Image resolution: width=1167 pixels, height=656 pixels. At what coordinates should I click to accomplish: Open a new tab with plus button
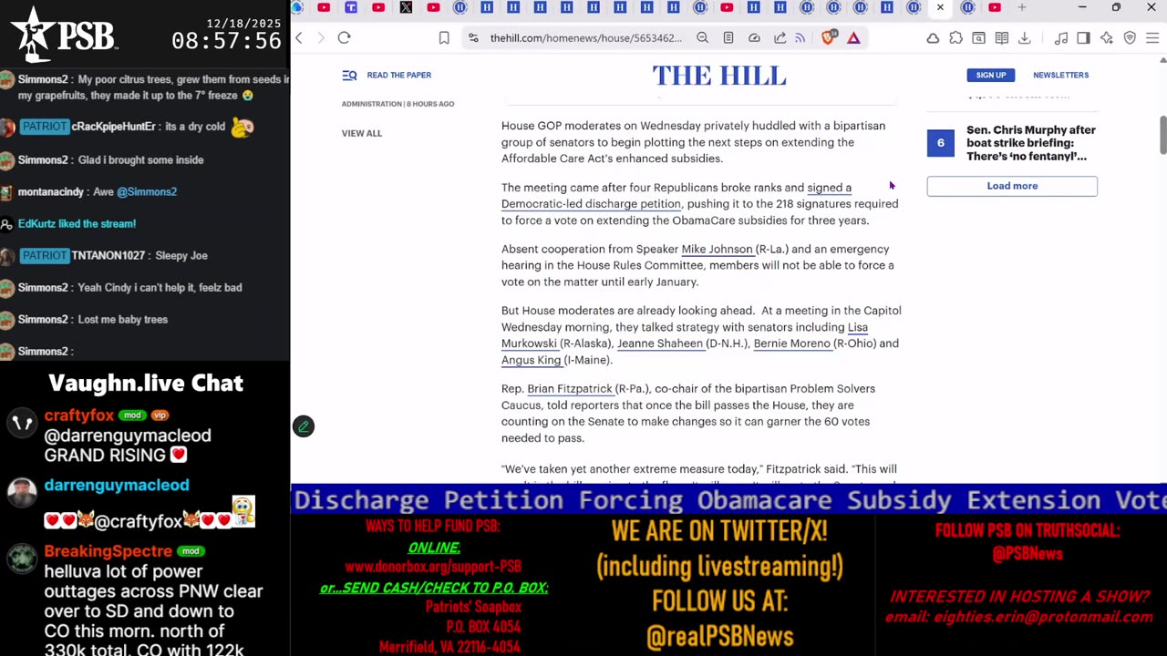tap(1022, 7)
